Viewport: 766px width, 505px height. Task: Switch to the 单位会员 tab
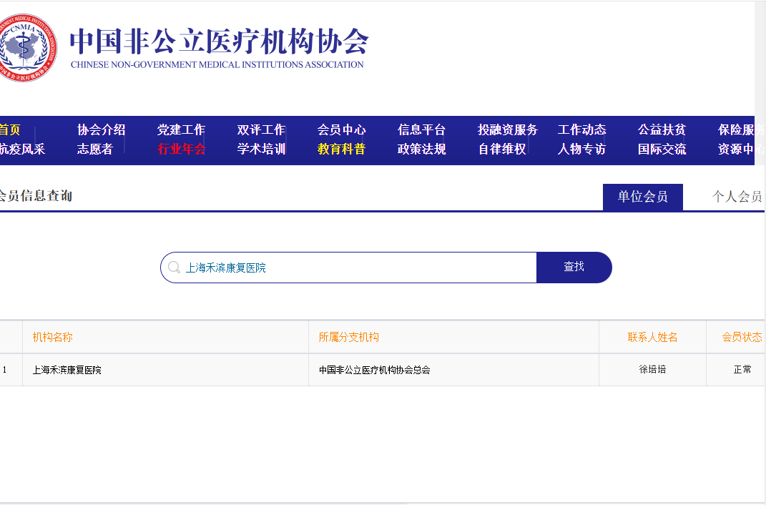[642, 197]
